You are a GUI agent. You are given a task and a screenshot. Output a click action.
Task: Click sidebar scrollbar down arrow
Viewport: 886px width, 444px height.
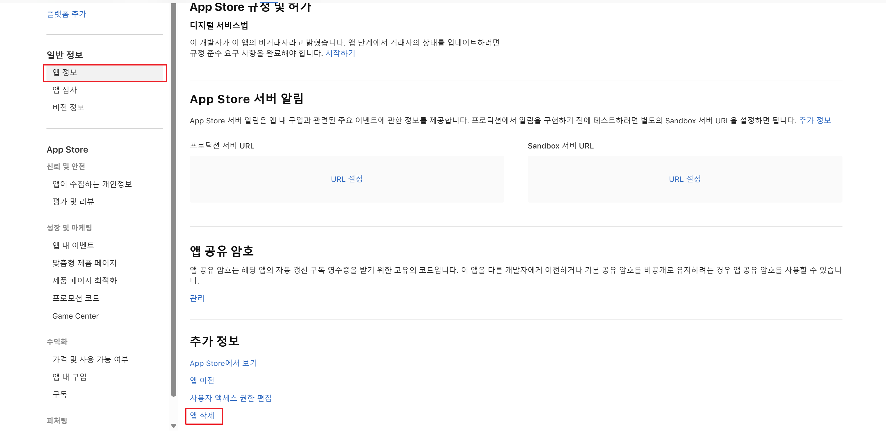pyautogui.click(x=174, y=426)
